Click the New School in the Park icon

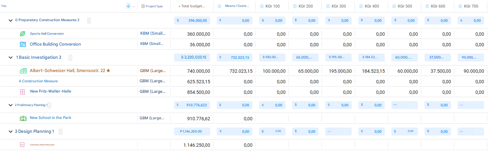[x=23, y=118]
